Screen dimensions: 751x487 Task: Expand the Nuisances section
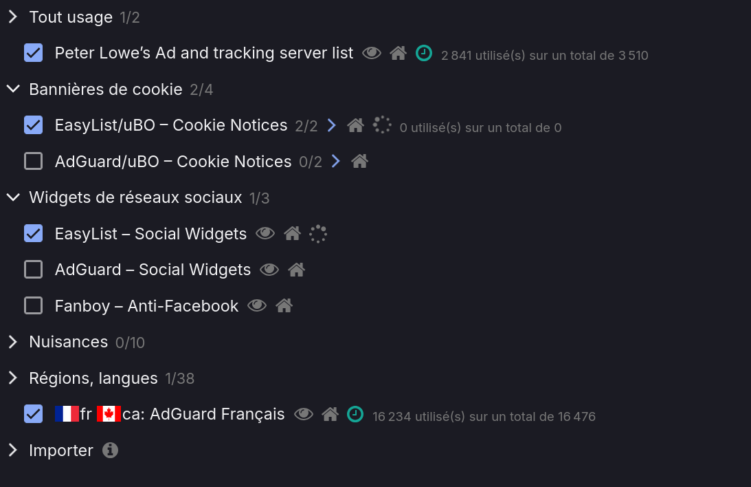point(12,342)
